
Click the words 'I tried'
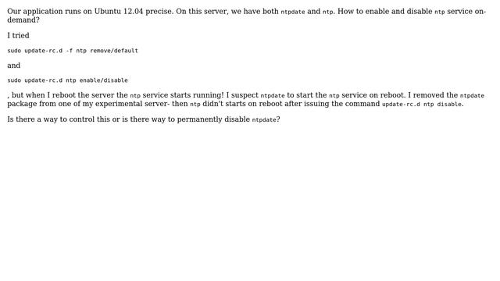[18, 35]
